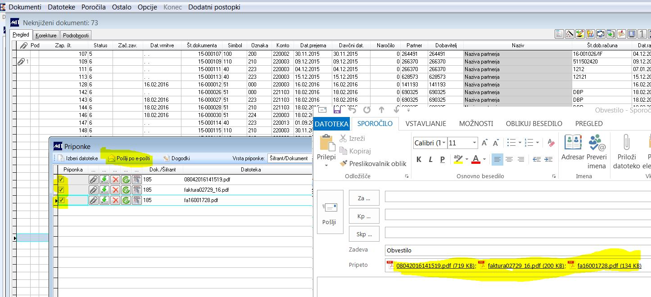
Task: Open the Calibri font name dropdown
Action: click(x=444, y=143)
